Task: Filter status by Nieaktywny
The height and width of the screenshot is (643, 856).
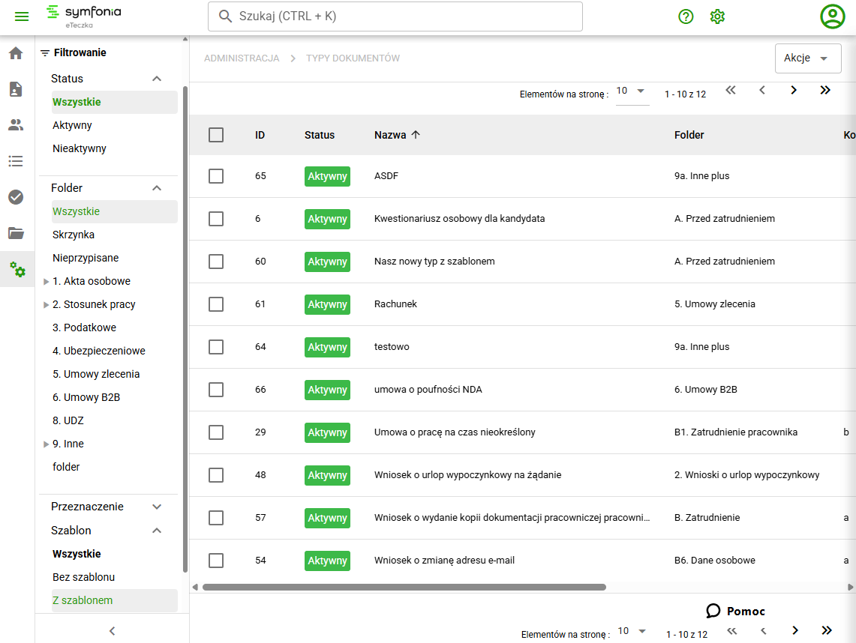Action: point(80,148)
